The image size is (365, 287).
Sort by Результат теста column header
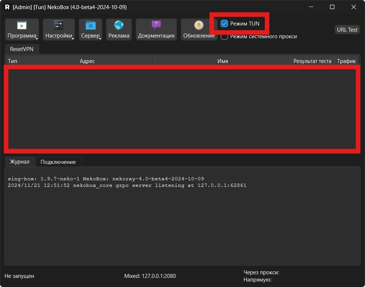(312, 61)
